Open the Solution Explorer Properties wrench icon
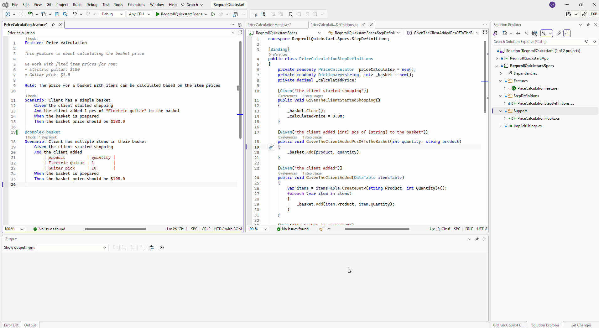 [x=559, y=33]
